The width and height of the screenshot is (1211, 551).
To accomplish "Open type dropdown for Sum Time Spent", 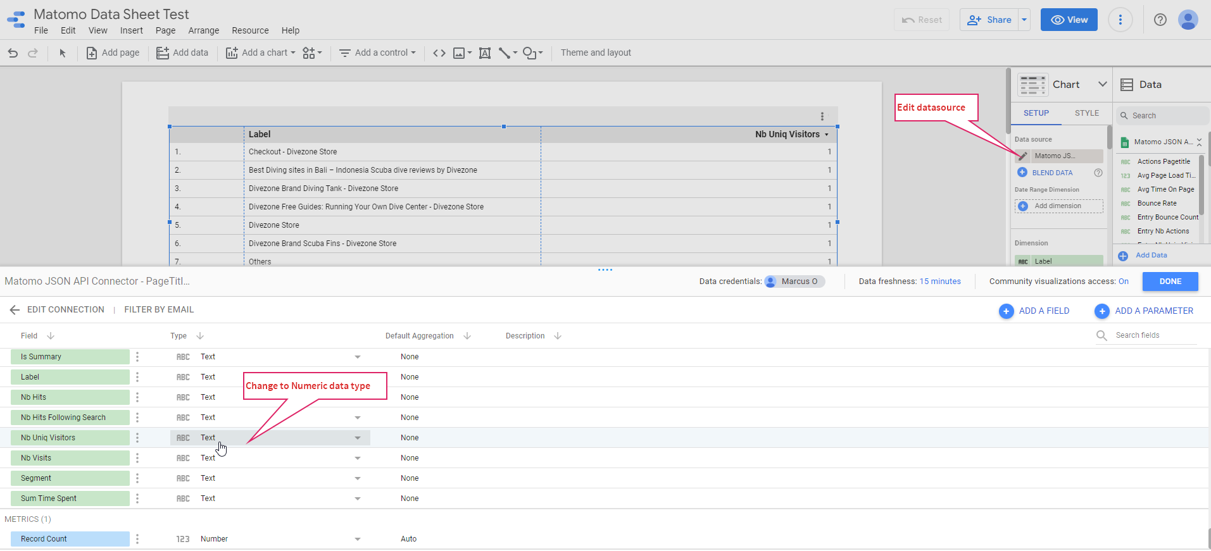I will [x=358, y=498].
